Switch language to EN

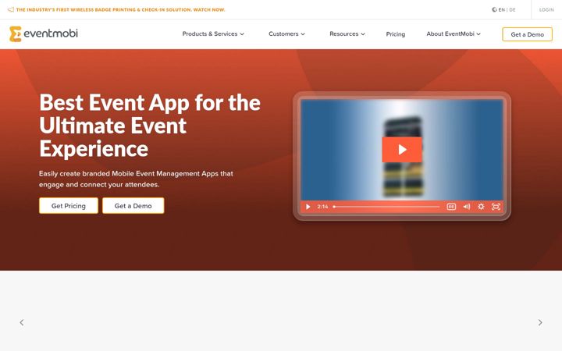click(501, 9)
